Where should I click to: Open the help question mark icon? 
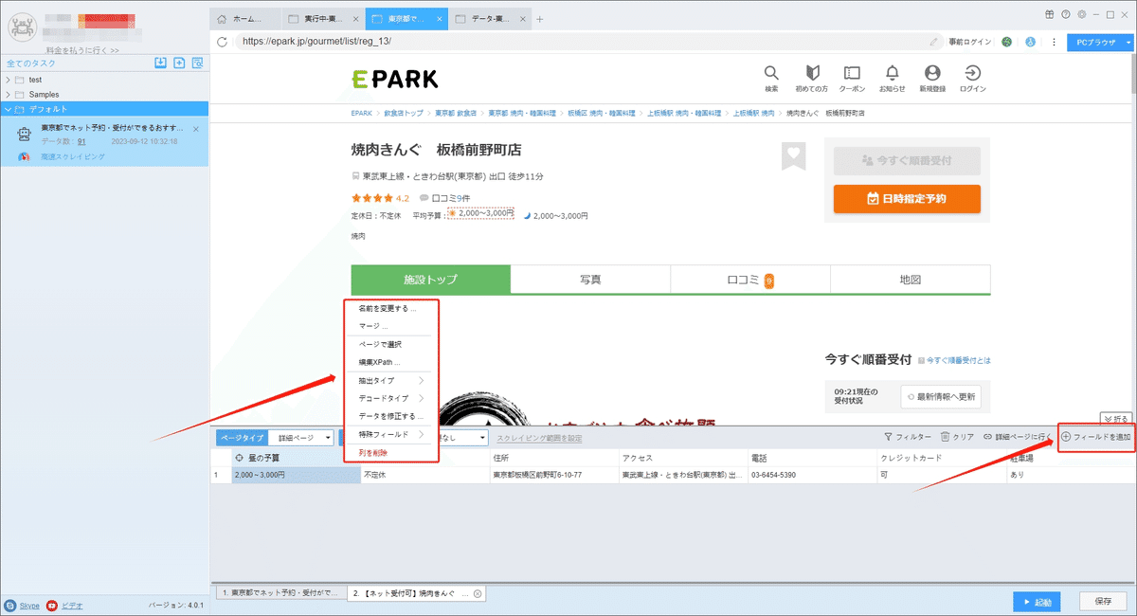coord(1066,14)
